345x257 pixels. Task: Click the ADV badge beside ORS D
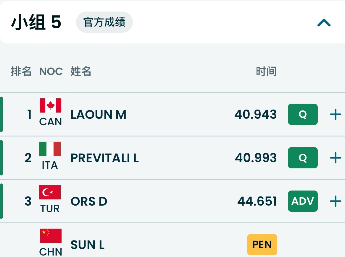pos(303,201)
